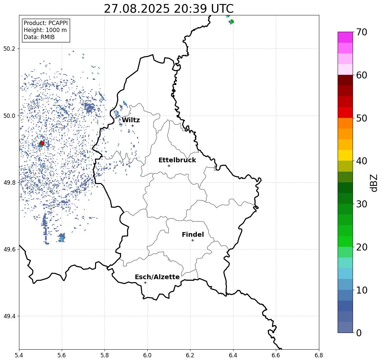Screen dimensions: 382x362
Task: Click the orange color band below 50 dBZ
Action: pos(345,123)
